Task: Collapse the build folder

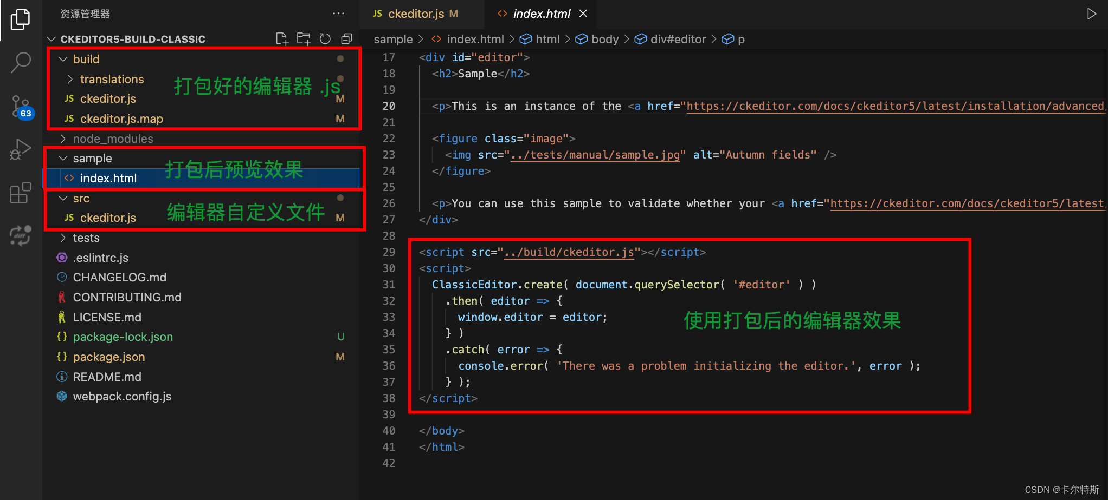Action: tap(63, 58)
